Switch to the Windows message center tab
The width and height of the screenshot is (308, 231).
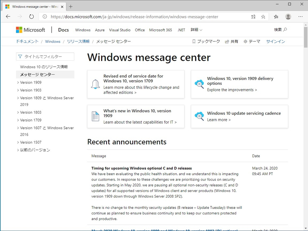pyautogui.click(x=33, y=6)
